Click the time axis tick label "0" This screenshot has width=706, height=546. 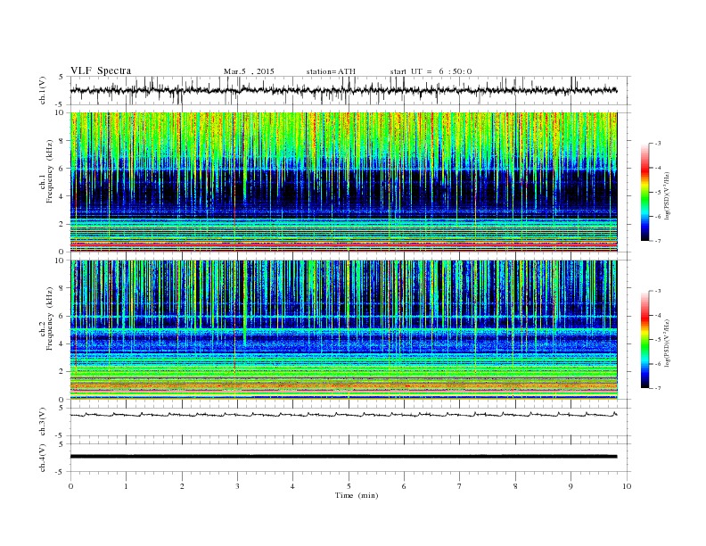coord(70,486)
